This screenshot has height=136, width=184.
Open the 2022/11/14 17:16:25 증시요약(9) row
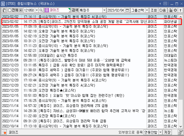(x=90, y=101)
